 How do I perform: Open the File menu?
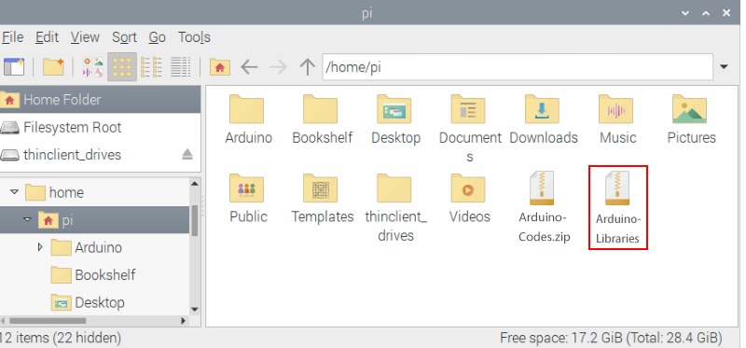[12, 37]
